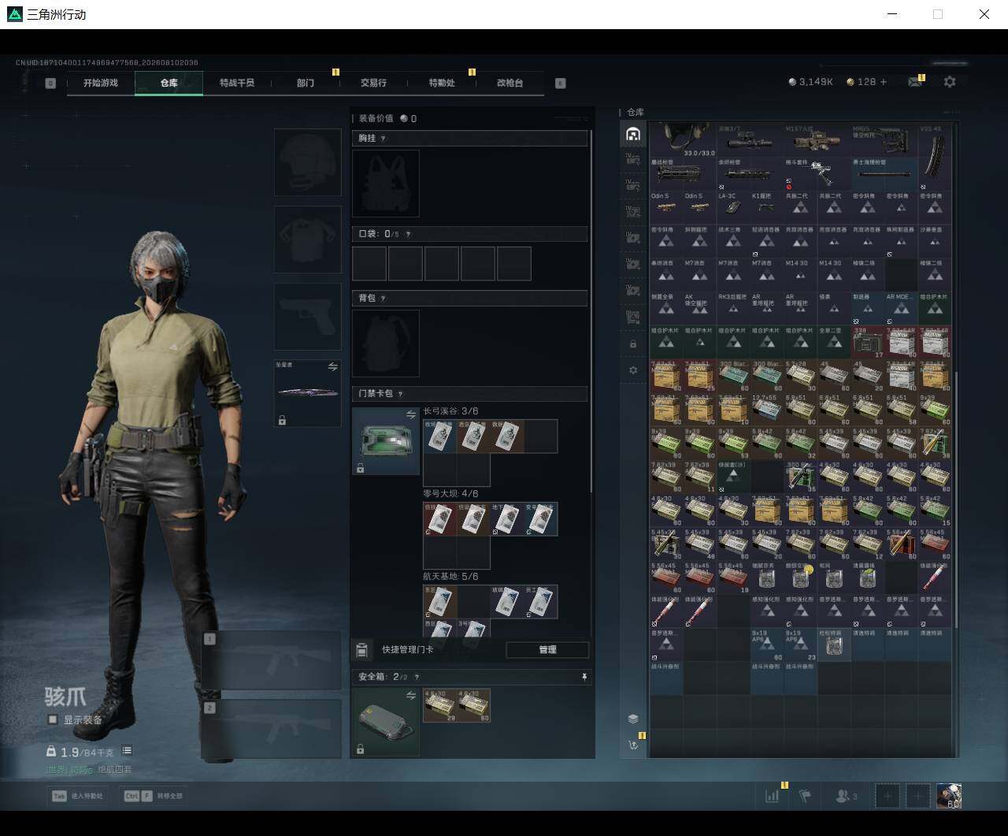Select the 勇士海狸枪管 barrel item
Viewport: 1008px width, 836px height.
(x=884, y=174)
